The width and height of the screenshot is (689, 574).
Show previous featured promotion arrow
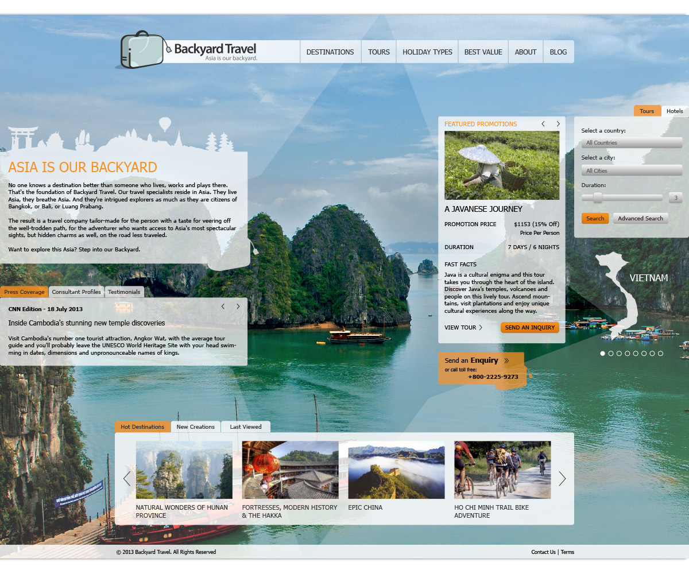click(x=543, y=124)
